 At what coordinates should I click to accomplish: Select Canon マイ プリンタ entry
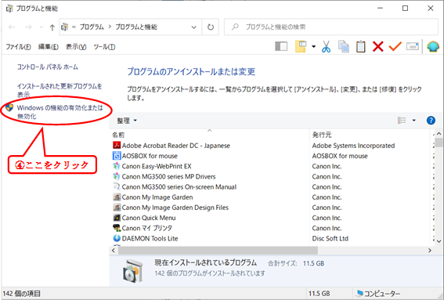pyautogui.click(x=147, y=228)
